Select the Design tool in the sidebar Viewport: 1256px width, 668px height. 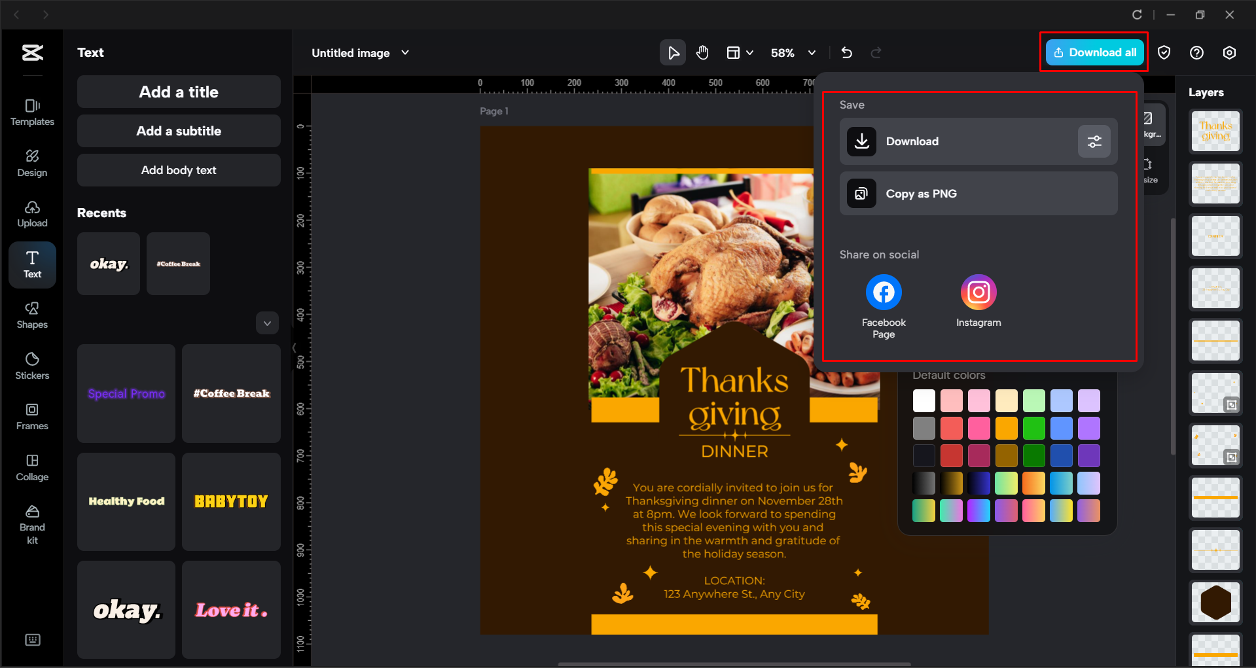tap(32, 163)
